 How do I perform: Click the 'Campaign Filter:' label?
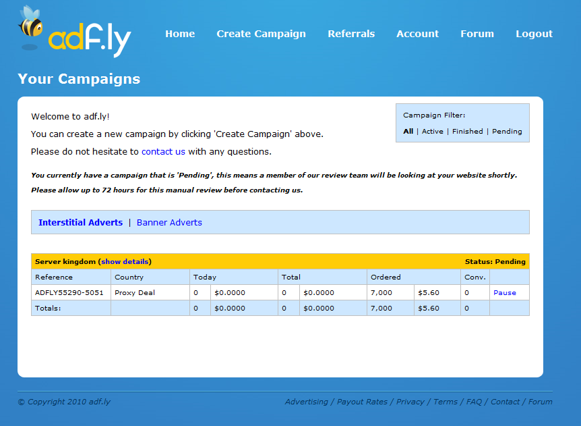coord(434,115)
